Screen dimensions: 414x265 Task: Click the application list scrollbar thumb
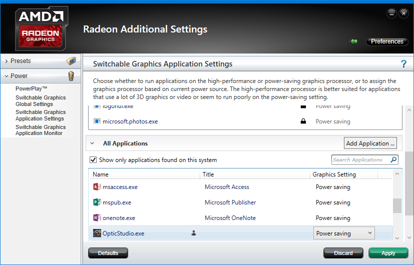click(x=397, y=205)
